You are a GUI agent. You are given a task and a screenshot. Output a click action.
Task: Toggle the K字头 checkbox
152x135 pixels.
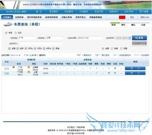pyautogui.click(x=44, y=48)
